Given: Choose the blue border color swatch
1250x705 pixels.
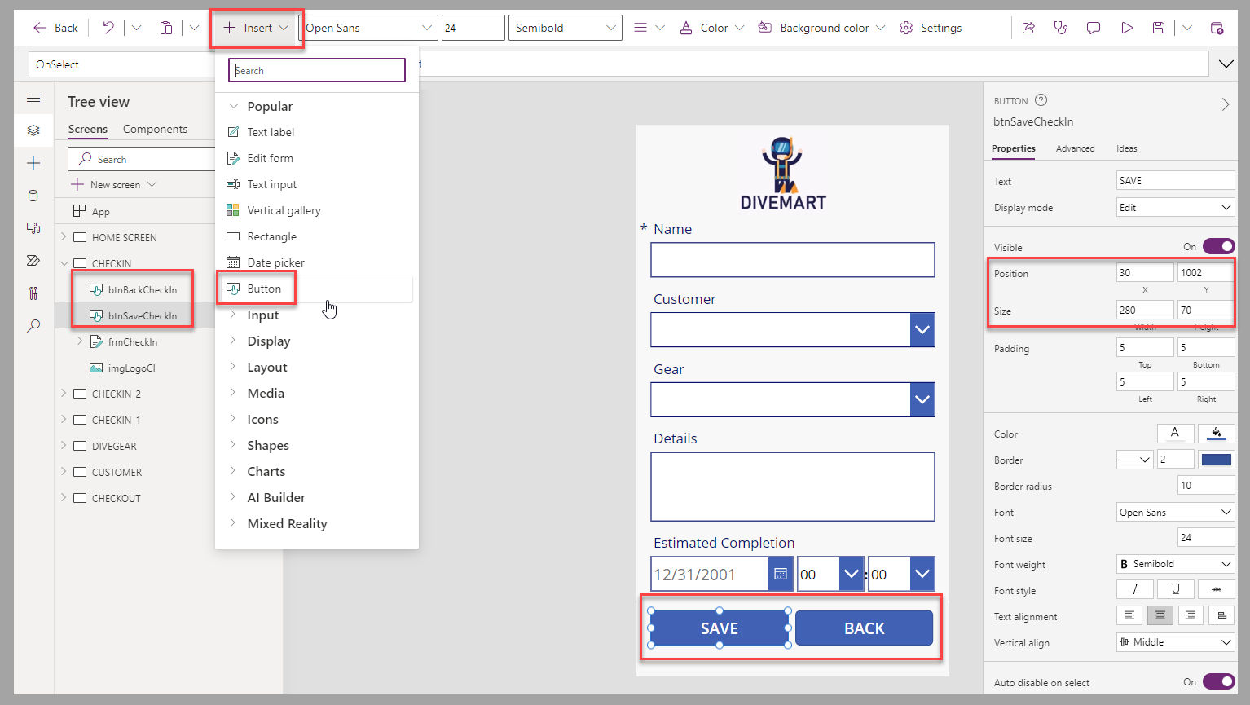Looking at the screenshot, I should 1216,459.
